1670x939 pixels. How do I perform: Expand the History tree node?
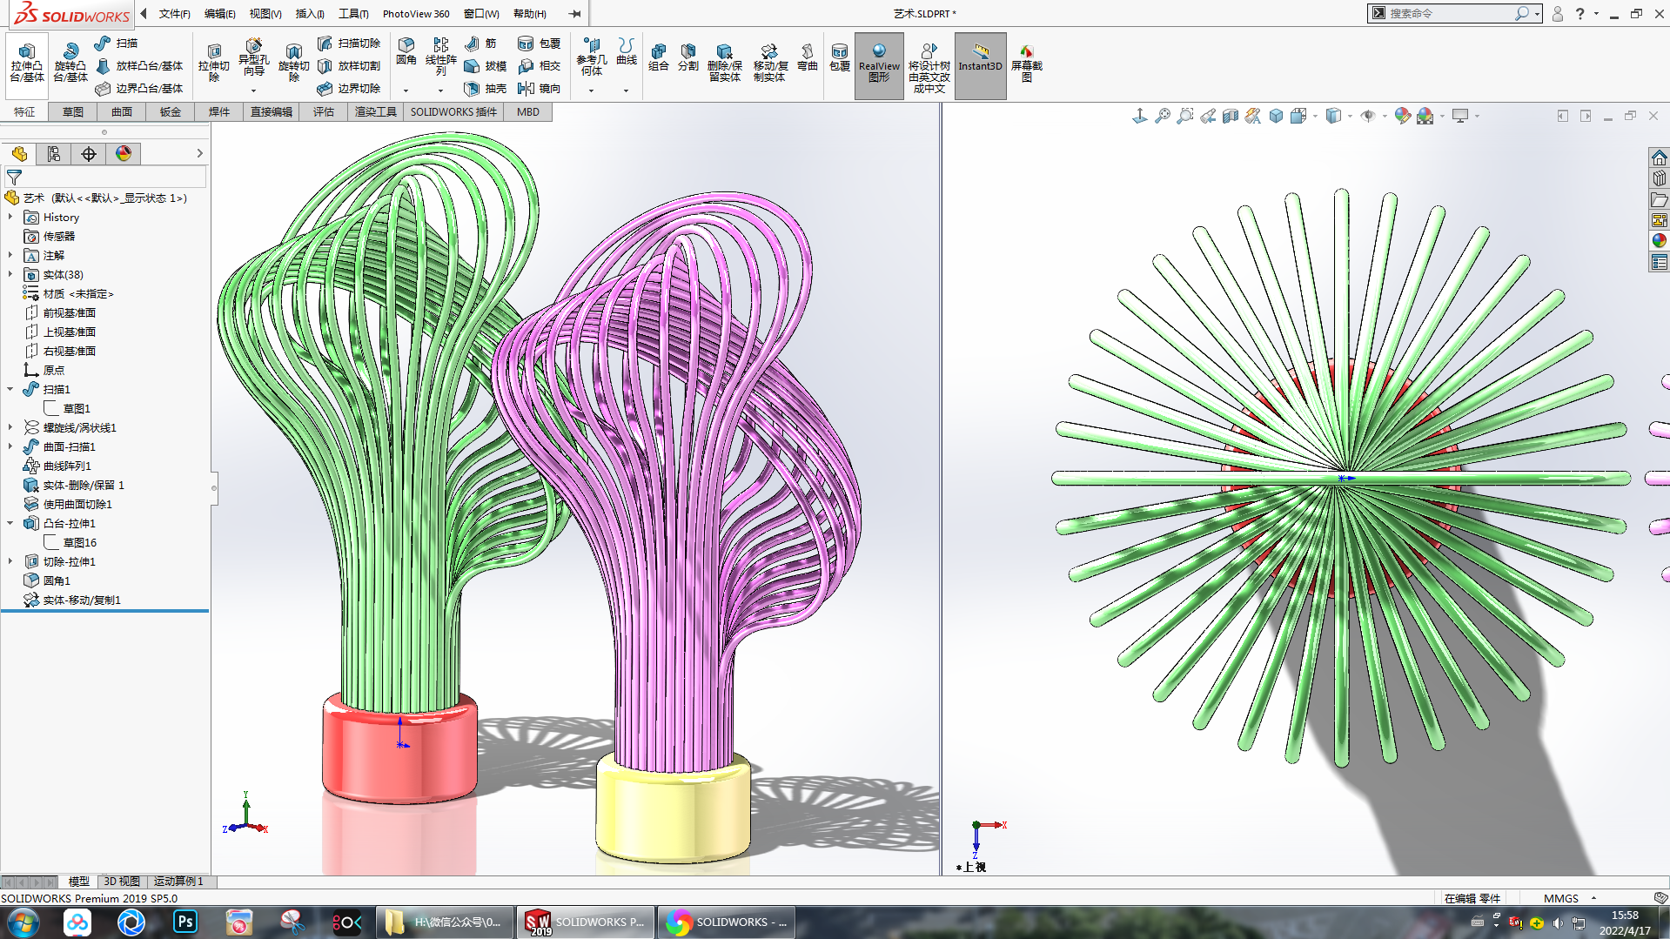[x=10, y=217]
